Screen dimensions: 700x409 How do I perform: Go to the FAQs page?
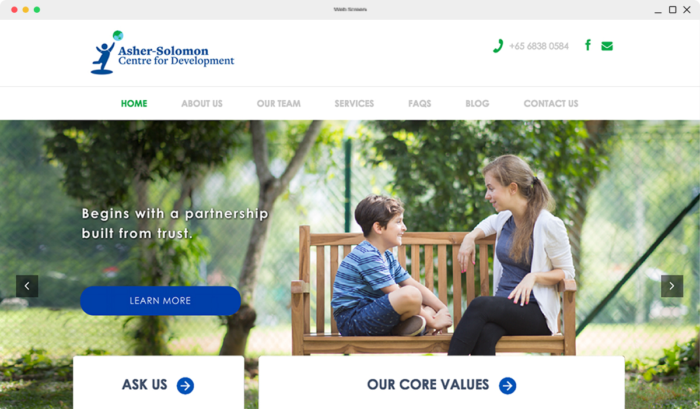pyautogui.click(x=419, y=104)
